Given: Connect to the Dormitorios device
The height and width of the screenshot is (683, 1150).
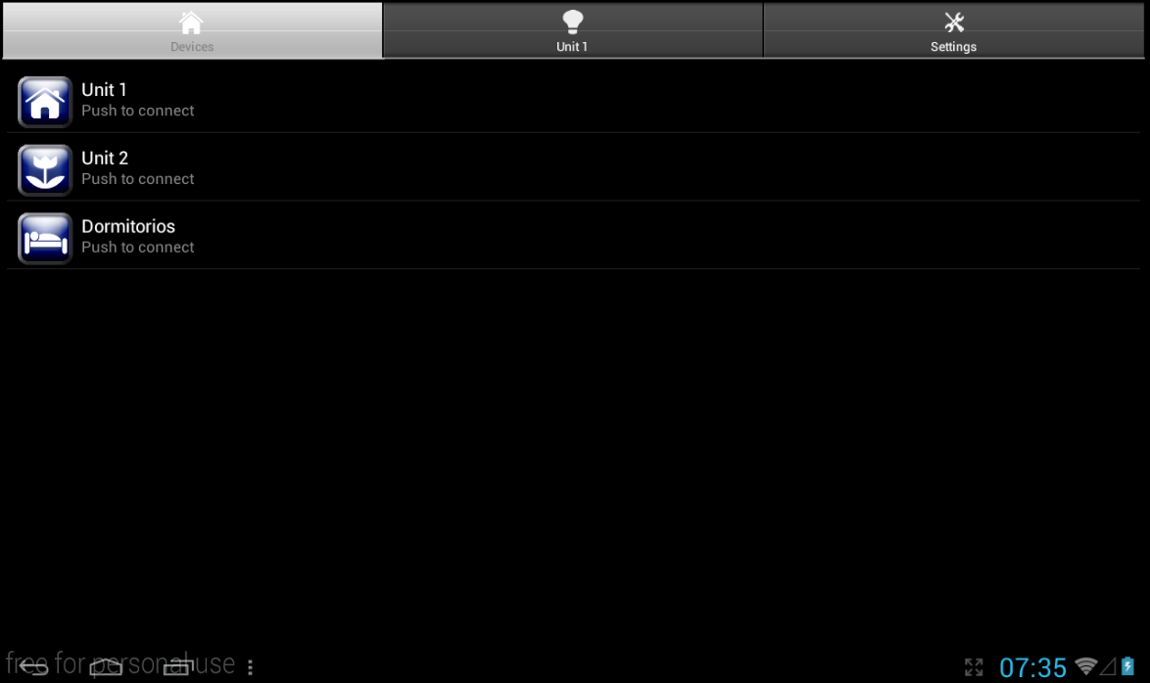Looking at the screenshot, I should [574, 237].
